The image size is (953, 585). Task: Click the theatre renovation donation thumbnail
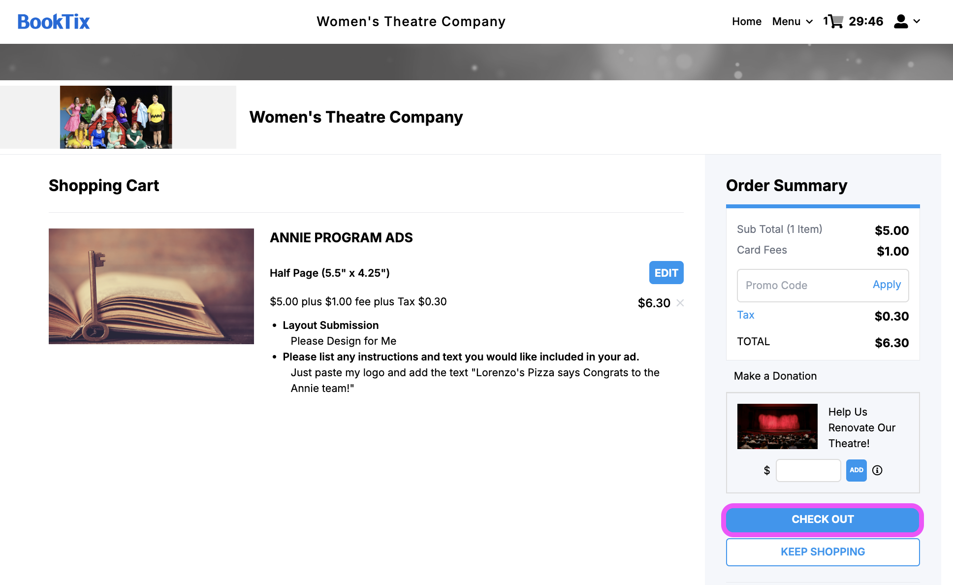[x=777, y=426]
